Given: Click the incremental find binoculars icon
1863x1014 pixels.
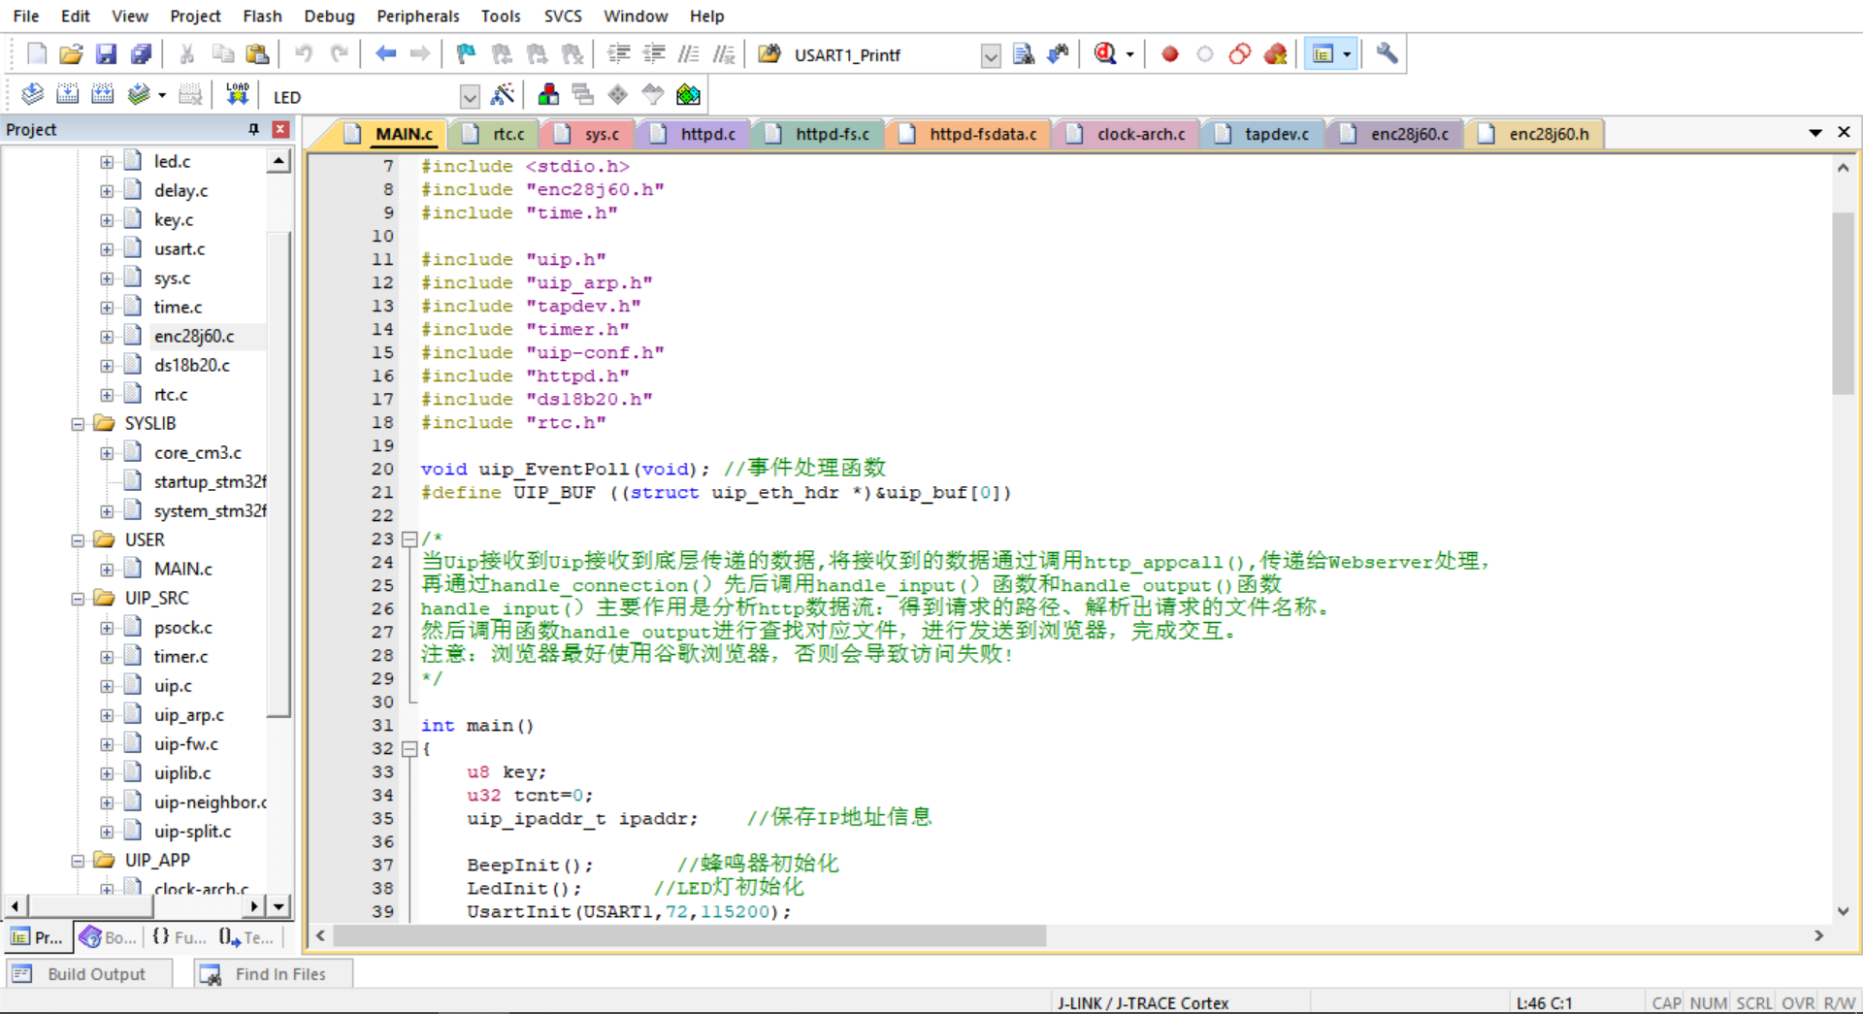Looking at the screenshot, I should pyautogui.click(x=1058, y=54).
